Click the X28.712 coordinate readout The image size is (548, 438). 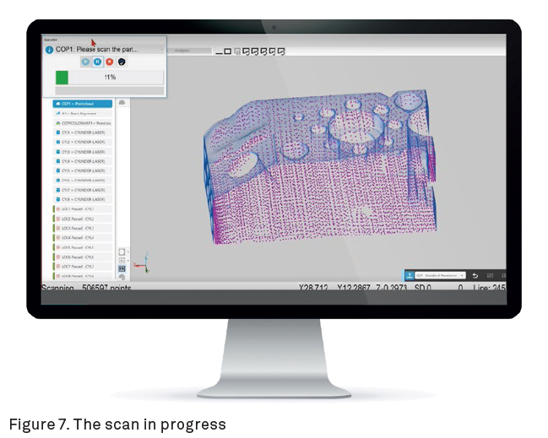click(313, 288)
